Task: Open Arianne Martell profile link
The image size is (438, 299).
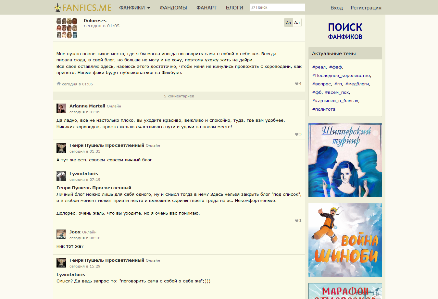Action: pos(87,106)
